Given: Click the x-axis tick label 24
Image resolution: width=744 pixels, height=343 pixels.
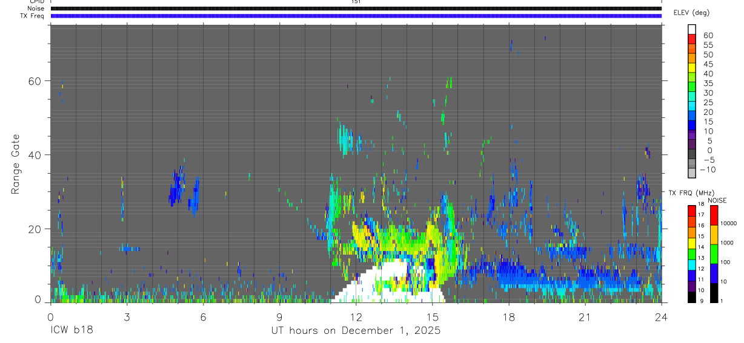Looking at the screenshot, I should click(661, 316).
